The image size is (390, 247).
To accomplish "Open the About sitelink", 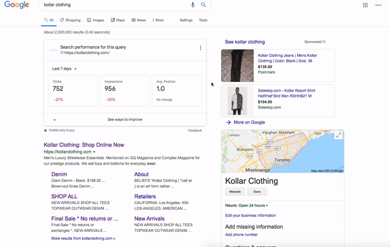I will [x=141, y=174].
